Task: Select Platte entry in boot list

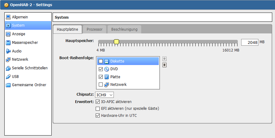Action: click(x=115, y=77)
